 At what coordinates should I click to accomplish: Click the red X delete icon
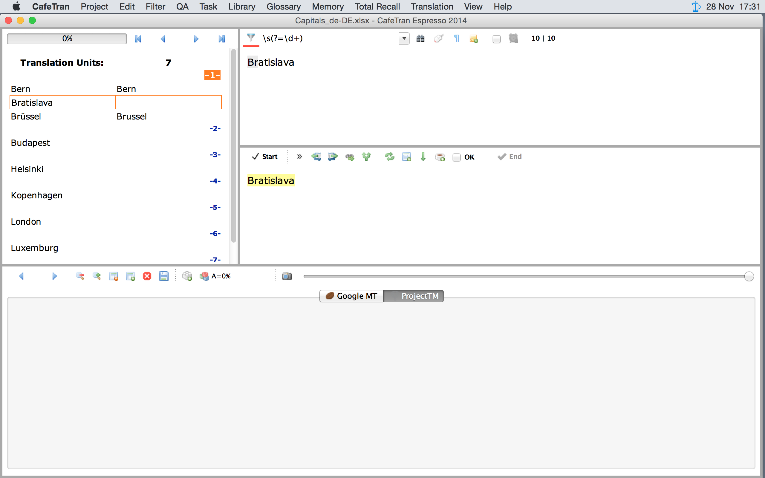click(x=147, y=276)
